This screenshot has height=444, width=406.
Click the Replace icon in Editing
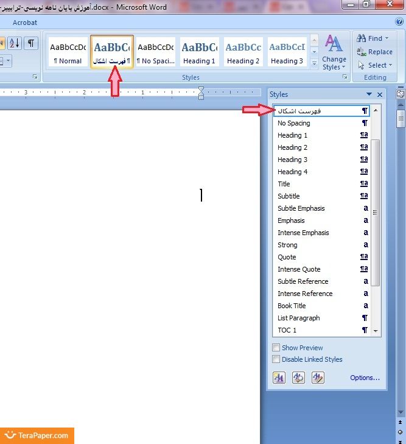pyautogui.click(x=362, y=52)
